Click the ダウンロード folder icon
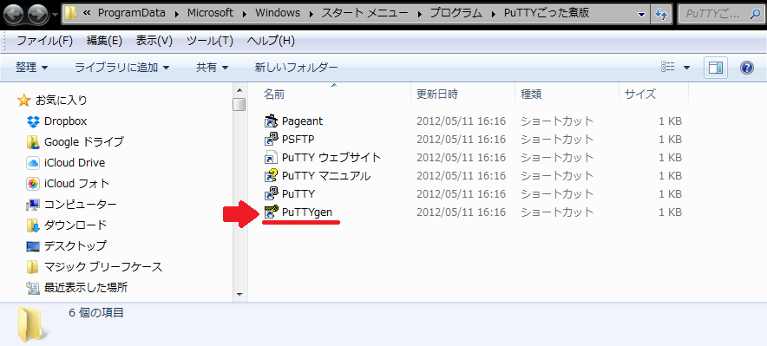Viewport: 767px width, 346px height. 33,225
